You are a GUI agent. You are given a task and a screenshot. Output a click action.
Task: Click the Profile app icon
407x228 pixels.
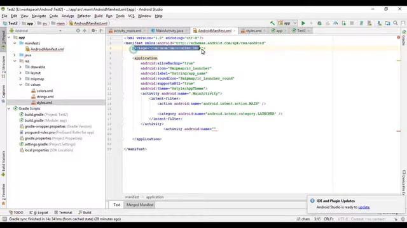(x=336, y=23)
